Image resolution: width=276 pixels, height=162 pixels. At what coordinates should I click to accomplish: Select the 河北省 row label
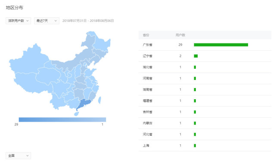click(x=148, y=134)
